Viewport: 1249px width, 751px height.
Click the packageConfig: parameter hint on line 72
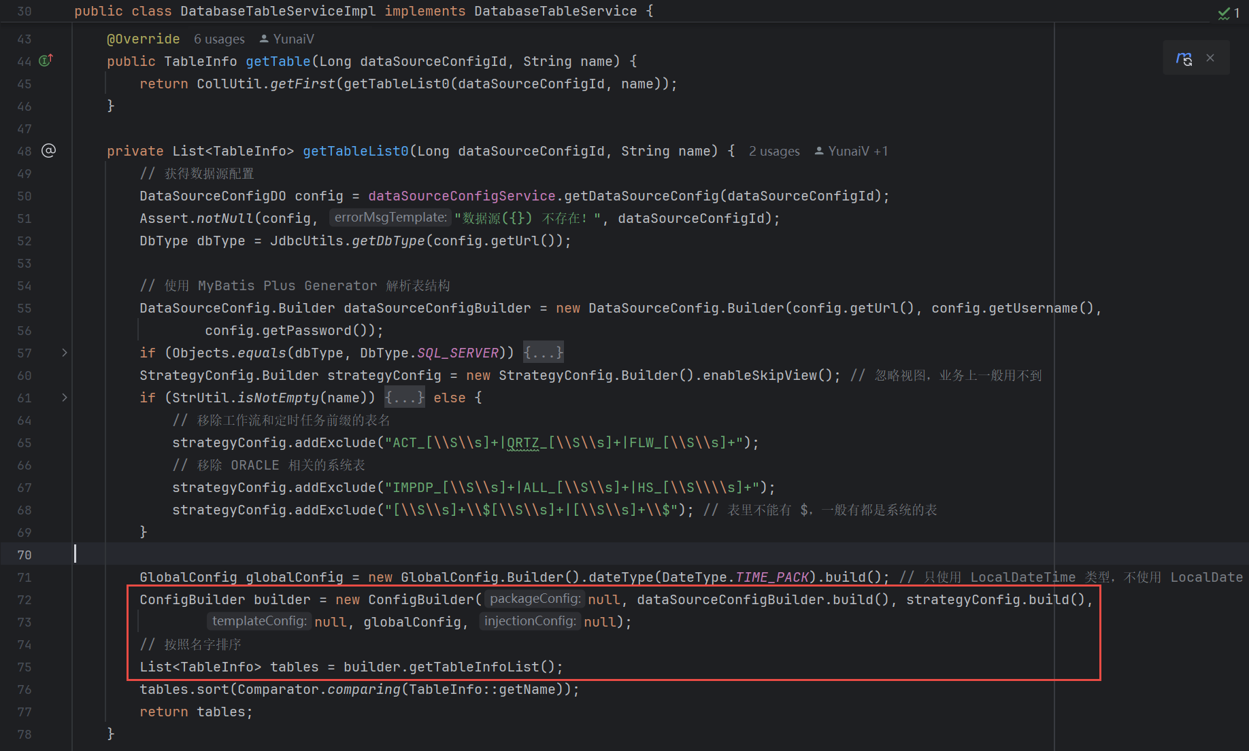tap(535, 599)
